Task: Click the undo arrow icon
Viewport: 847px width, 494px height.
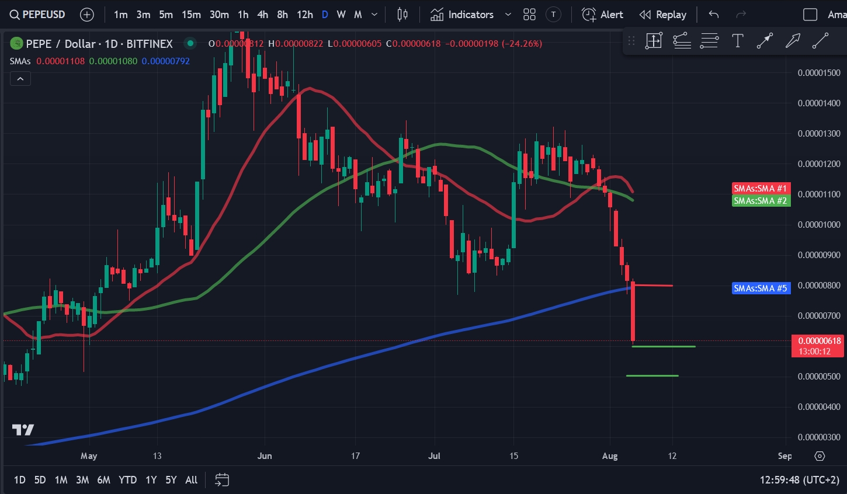Action: point(713,15)
